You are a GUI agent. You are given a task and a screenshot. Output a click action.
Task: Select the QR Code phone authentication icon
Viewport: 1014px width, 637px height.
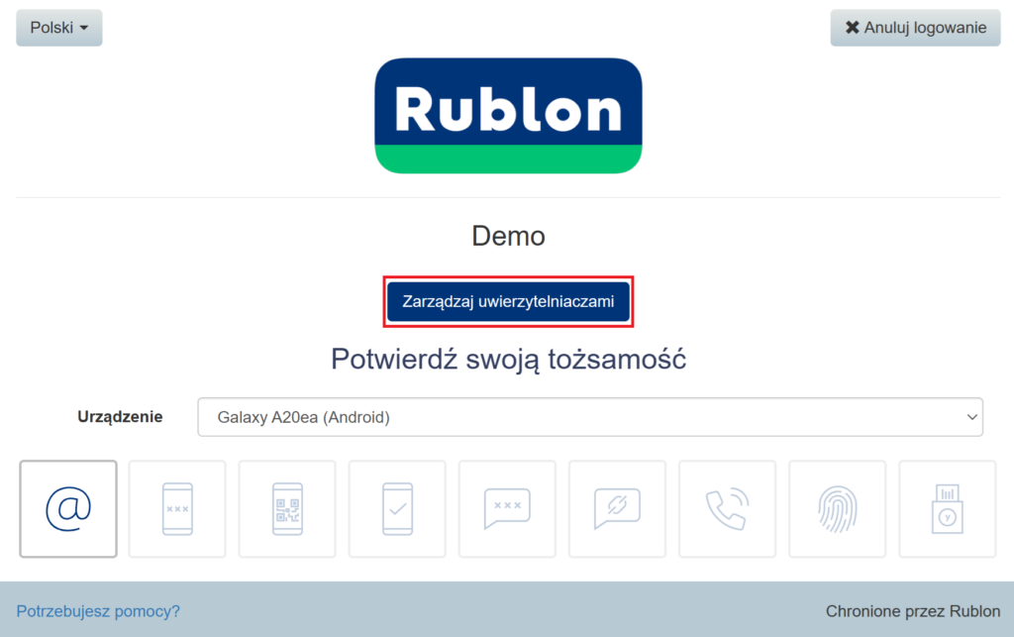[x=287, y=509]
